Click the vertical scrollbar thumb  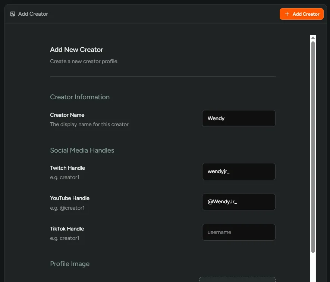313,145
